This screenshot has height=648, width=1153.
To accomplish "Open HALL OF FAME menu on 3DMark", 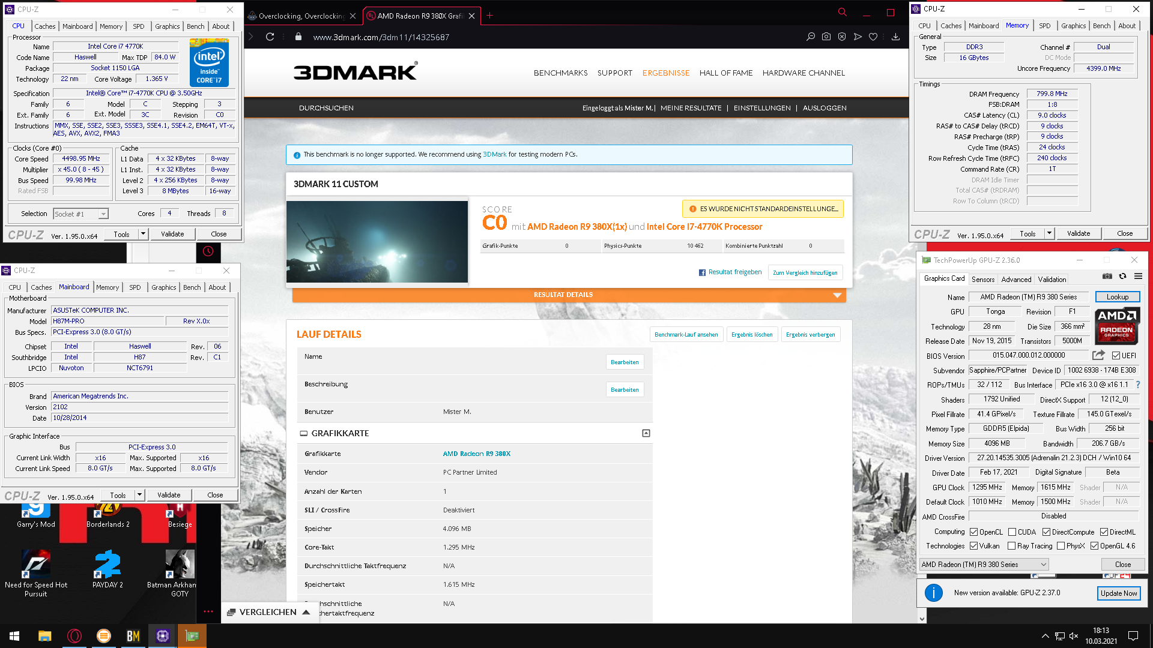I will 726,73.
